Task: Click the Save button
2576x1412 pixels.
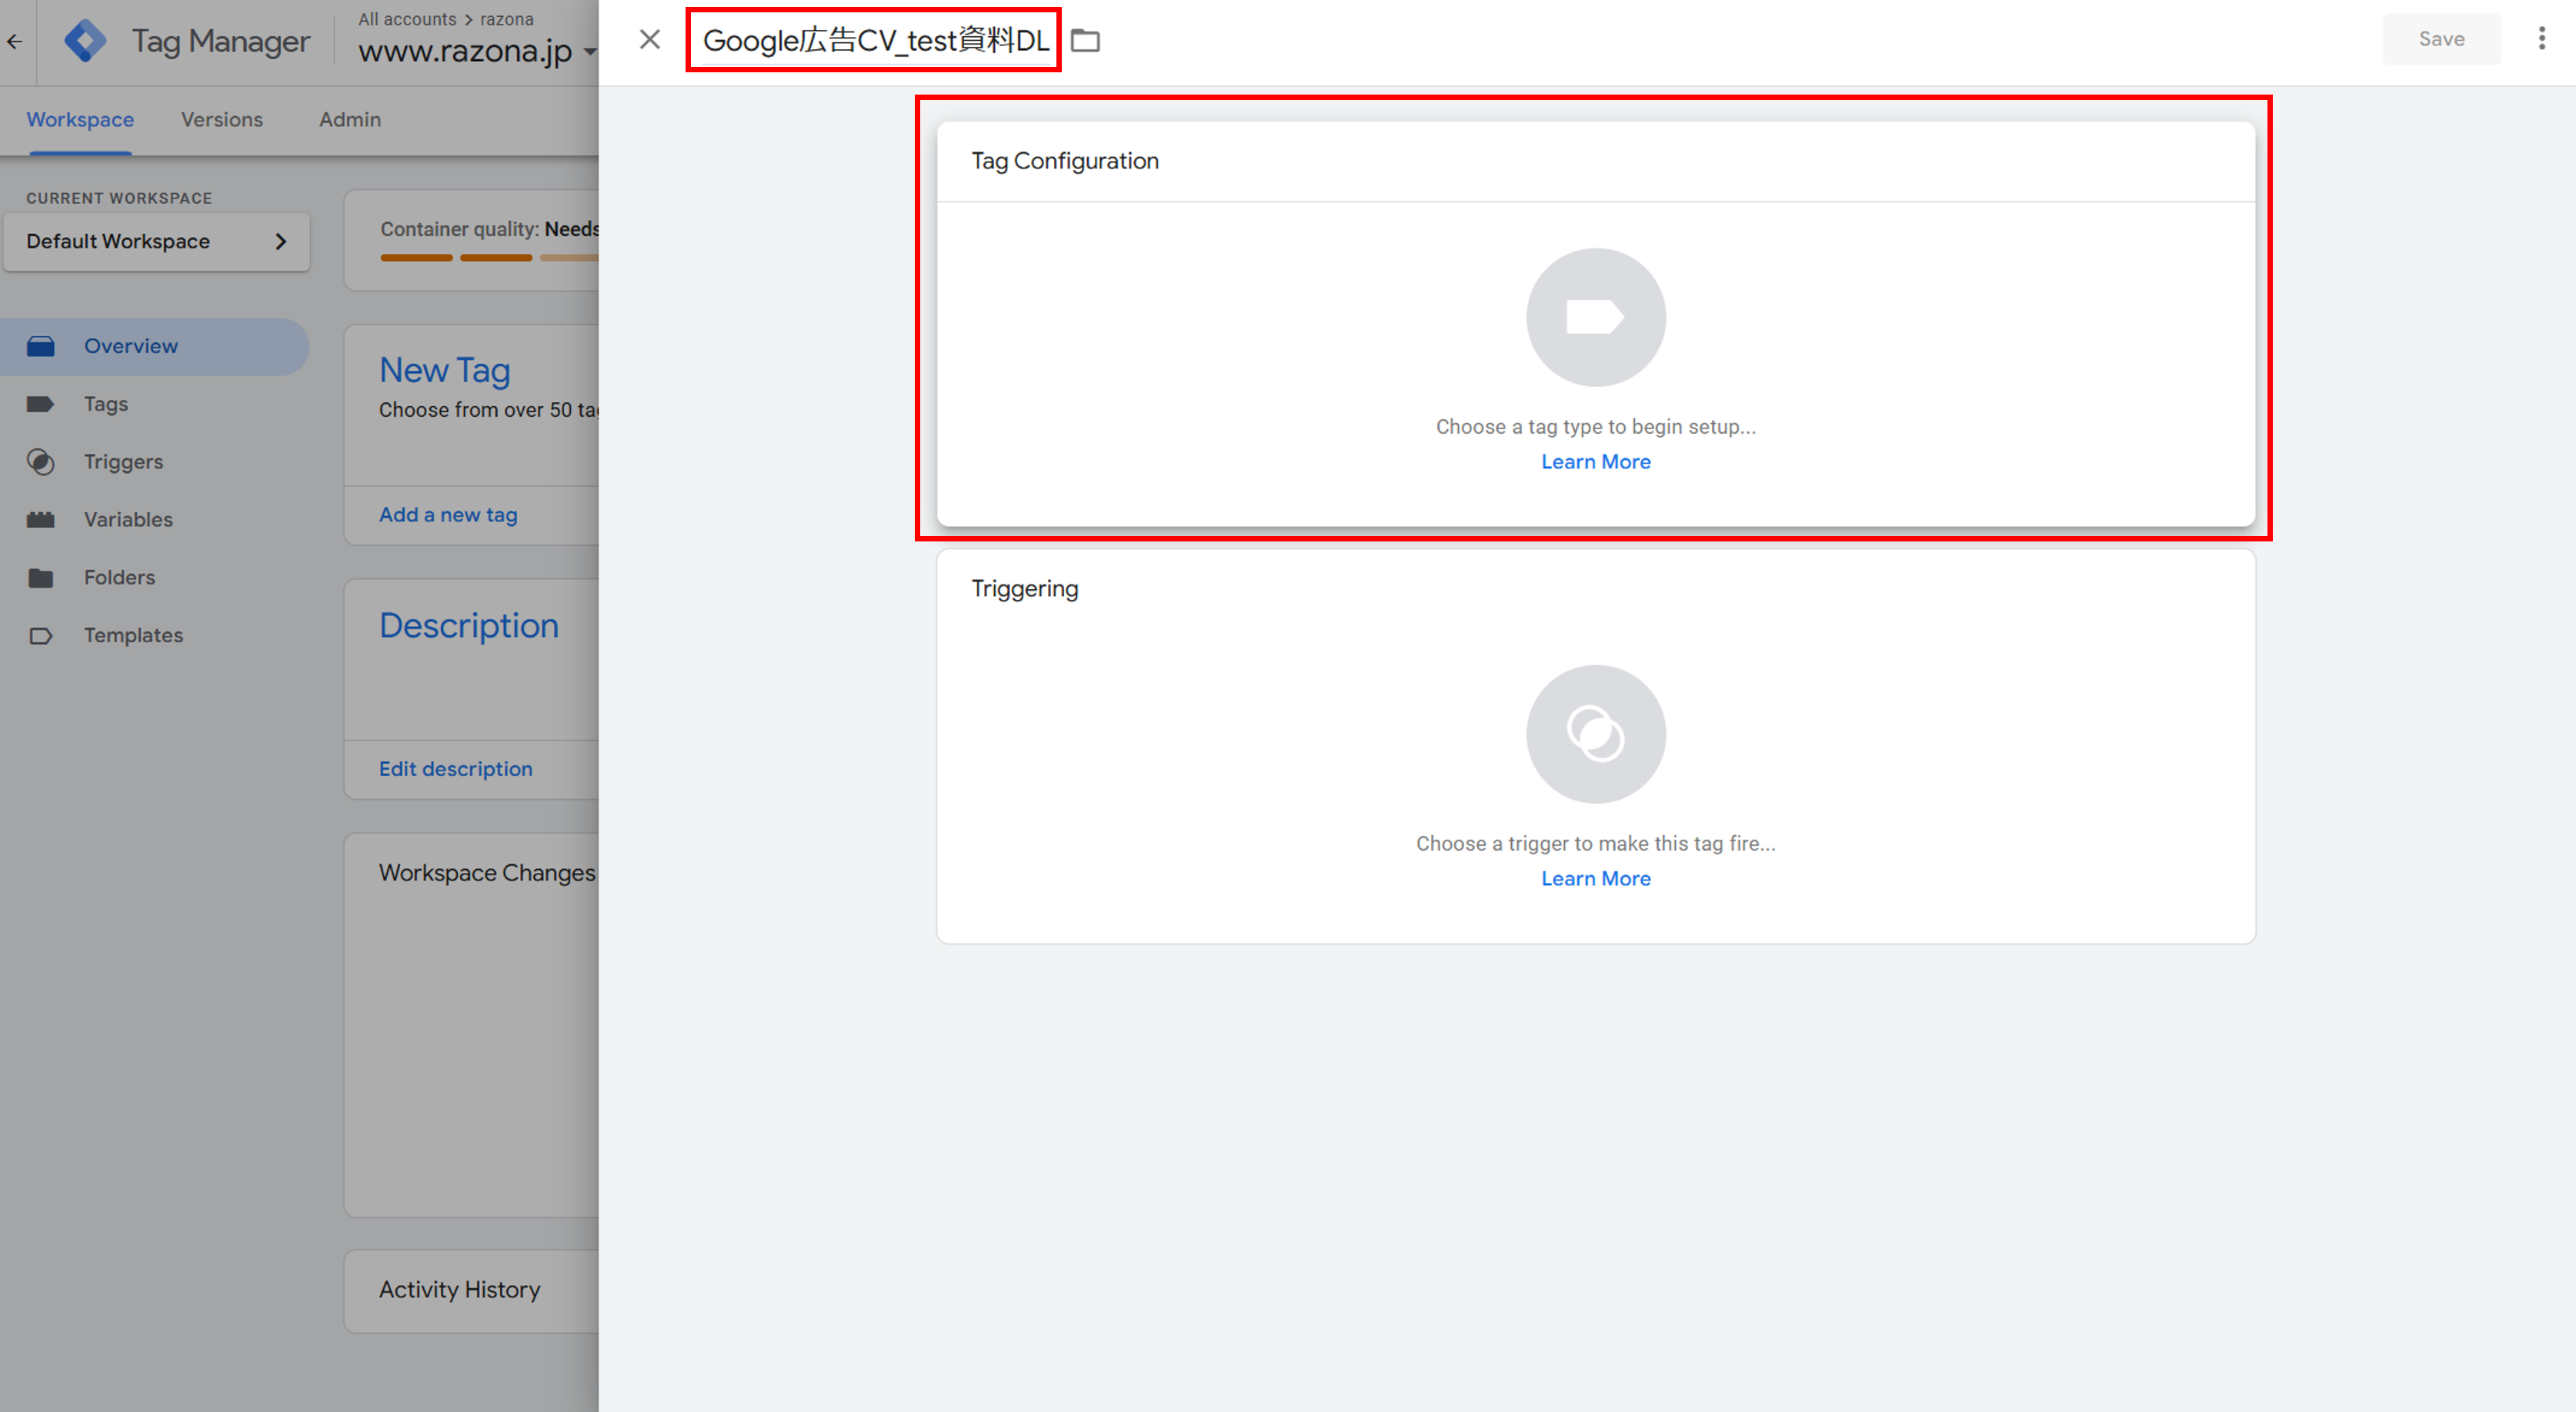Action: coord(2441,39)
